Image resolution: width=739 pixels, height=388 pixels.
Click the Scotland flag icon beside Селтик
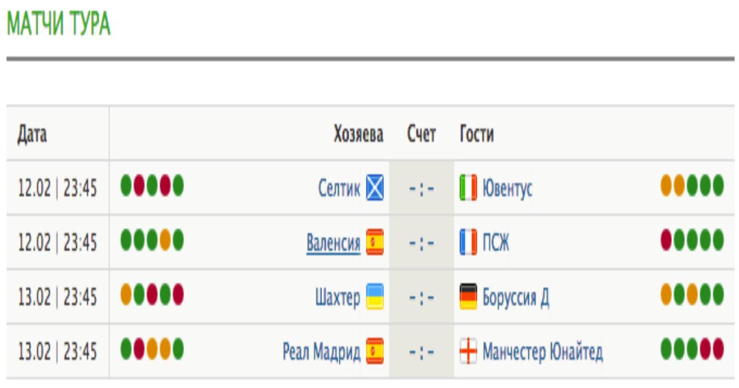click(374, 188)
